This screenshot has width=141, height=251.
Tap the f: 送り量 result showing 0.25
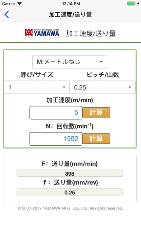[70, 192]
